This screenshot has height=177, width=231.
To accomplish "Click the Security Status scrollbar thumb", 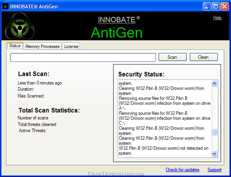I will point(214,132).
